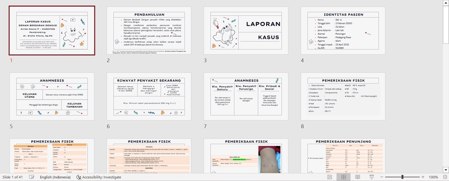Open Accessibility: Investigate checker
Viewport: 449px width, 181px height.
[99, 177]
